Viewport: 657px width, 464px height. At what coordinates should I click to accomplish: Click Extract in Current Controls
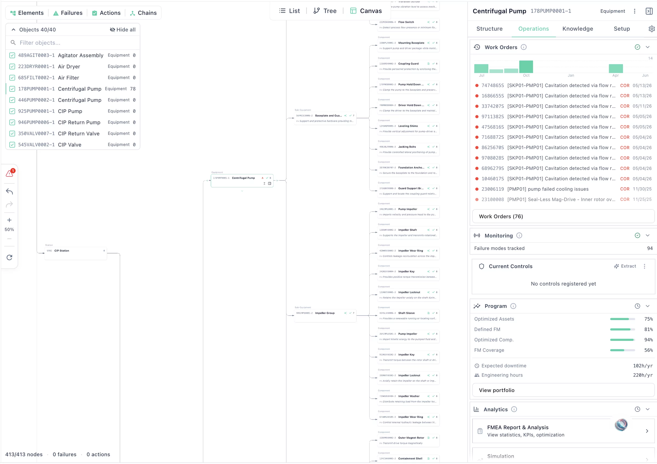click(x=625, y=266)
